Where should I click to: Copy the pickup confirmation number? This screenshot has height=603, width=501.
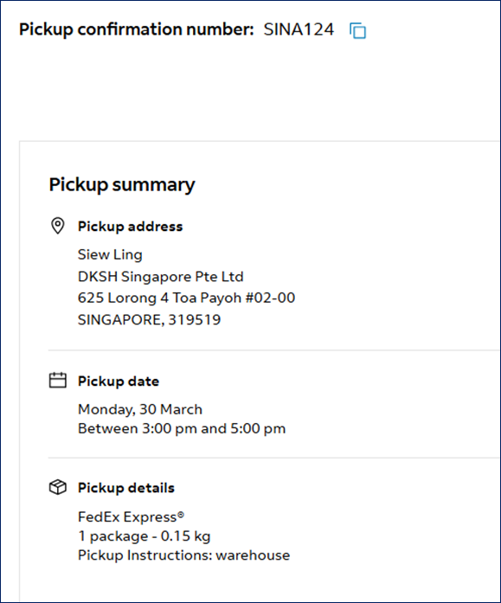click(357, 31)
